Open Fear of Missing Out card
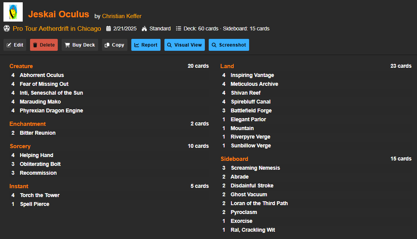 [x=44, y=84]
